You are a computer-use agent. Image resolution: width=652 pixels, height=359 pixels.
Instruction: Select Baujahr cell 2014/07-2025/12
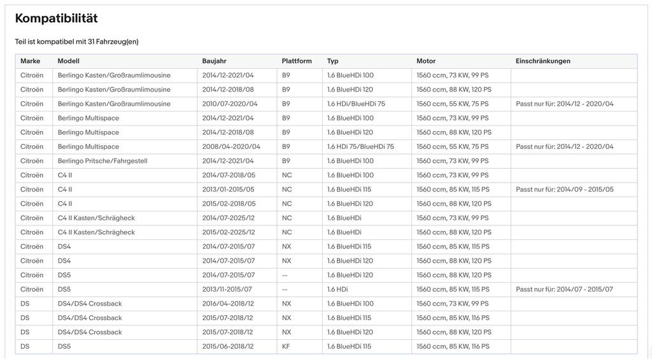click(229, 218)
